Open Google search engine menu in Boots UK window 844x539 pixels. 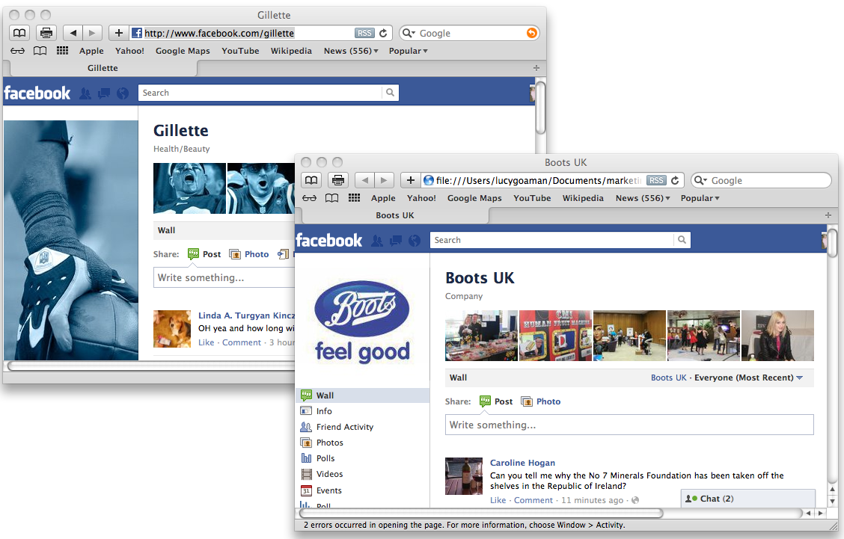[701, 180]
